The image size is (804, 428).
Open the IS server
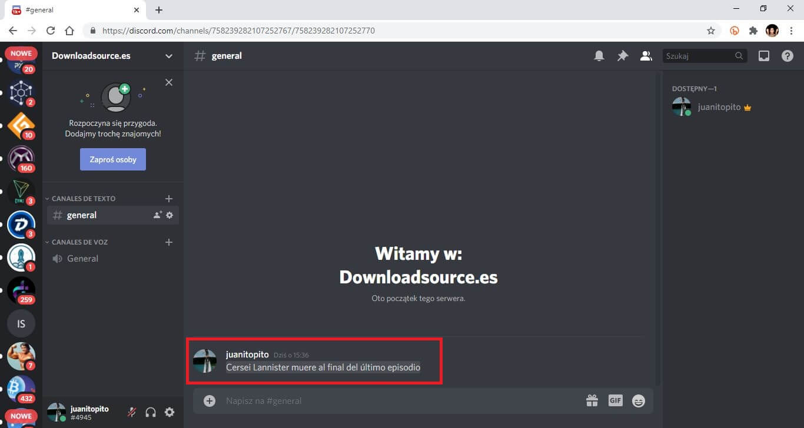(21, 324)
